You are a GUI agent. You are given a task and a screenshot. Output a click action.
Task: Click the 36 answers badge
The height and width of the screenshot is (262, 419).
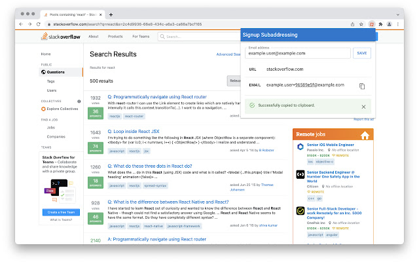(96, 113)
